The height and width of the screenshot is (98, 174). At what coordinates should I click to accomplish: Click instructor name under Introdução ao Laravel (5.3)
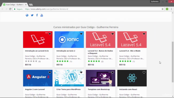(38, 57)
